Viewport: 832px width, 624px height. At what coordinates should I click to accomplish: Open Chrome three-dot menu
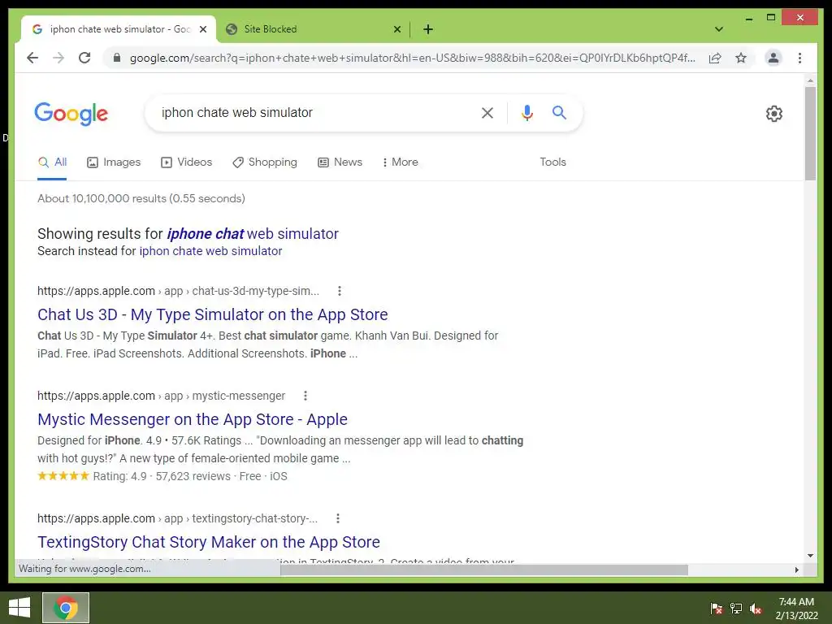[799, 58]
